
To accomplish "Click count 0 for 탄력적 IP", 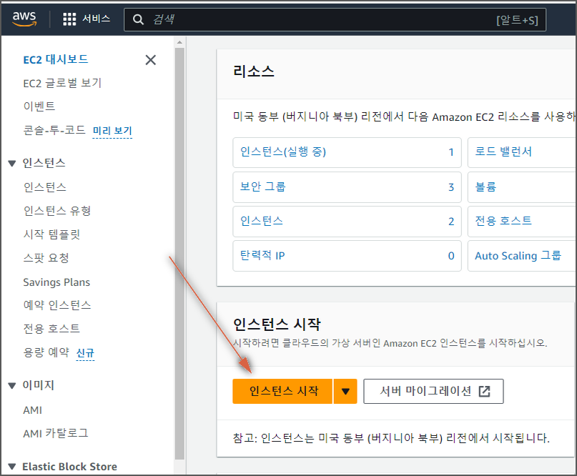I will (x=451, y=256).
